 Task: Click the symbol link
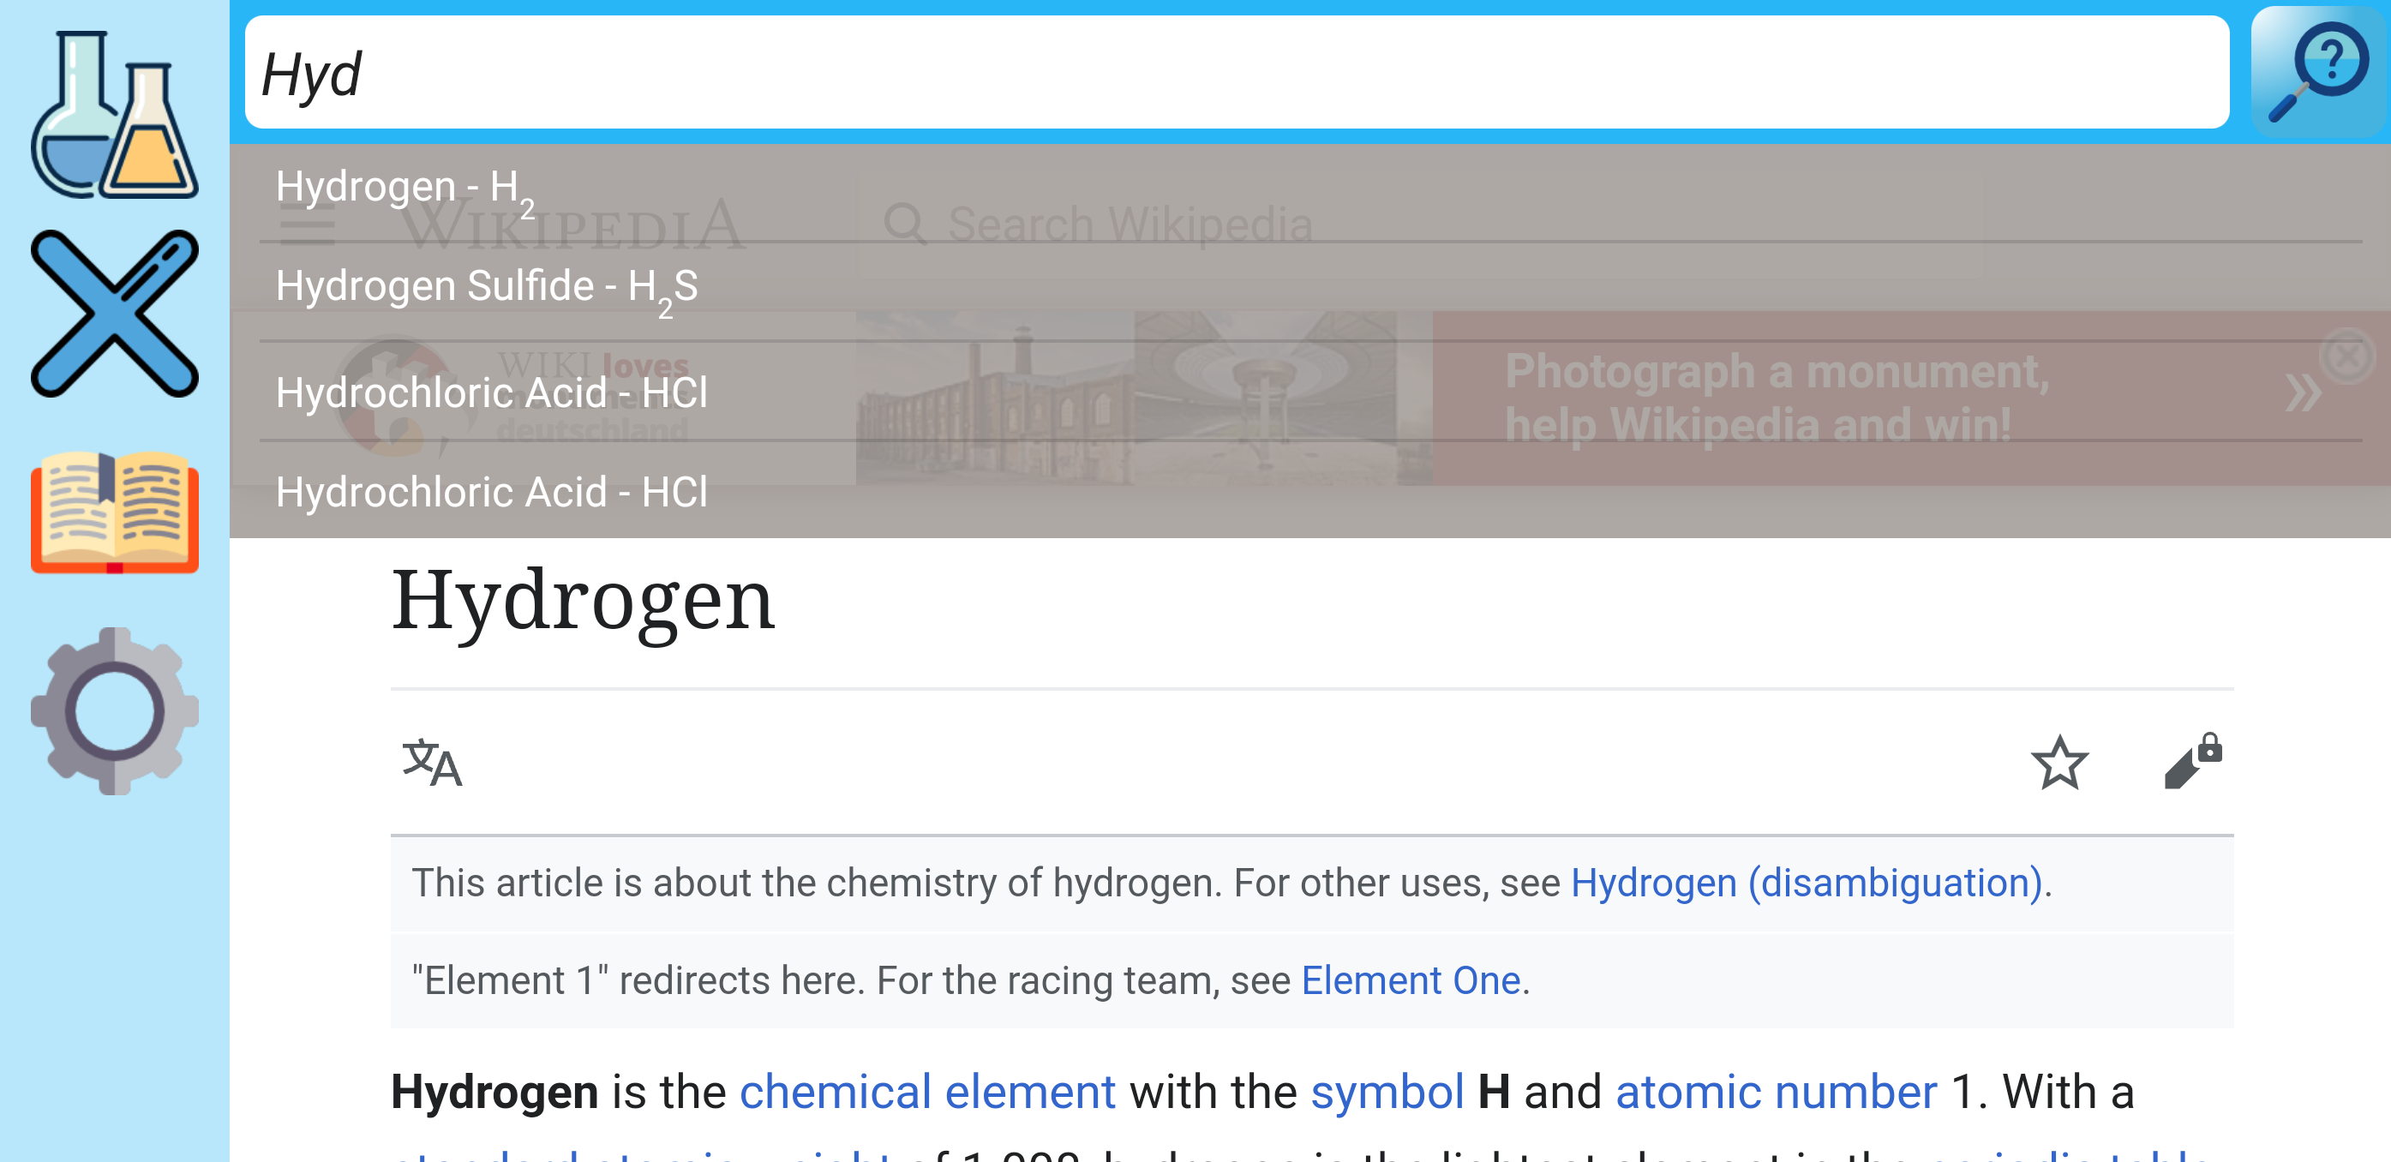(x=1387, y=1092)
